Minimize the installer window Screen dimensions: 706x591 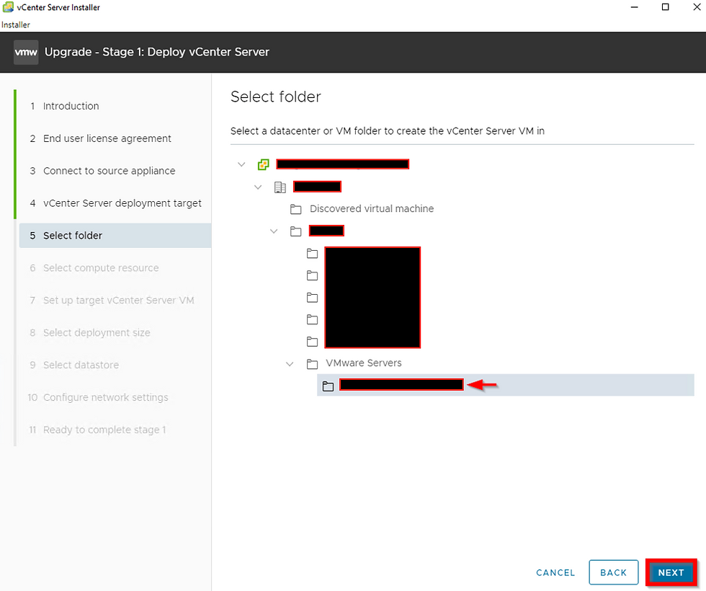[635, 7]
